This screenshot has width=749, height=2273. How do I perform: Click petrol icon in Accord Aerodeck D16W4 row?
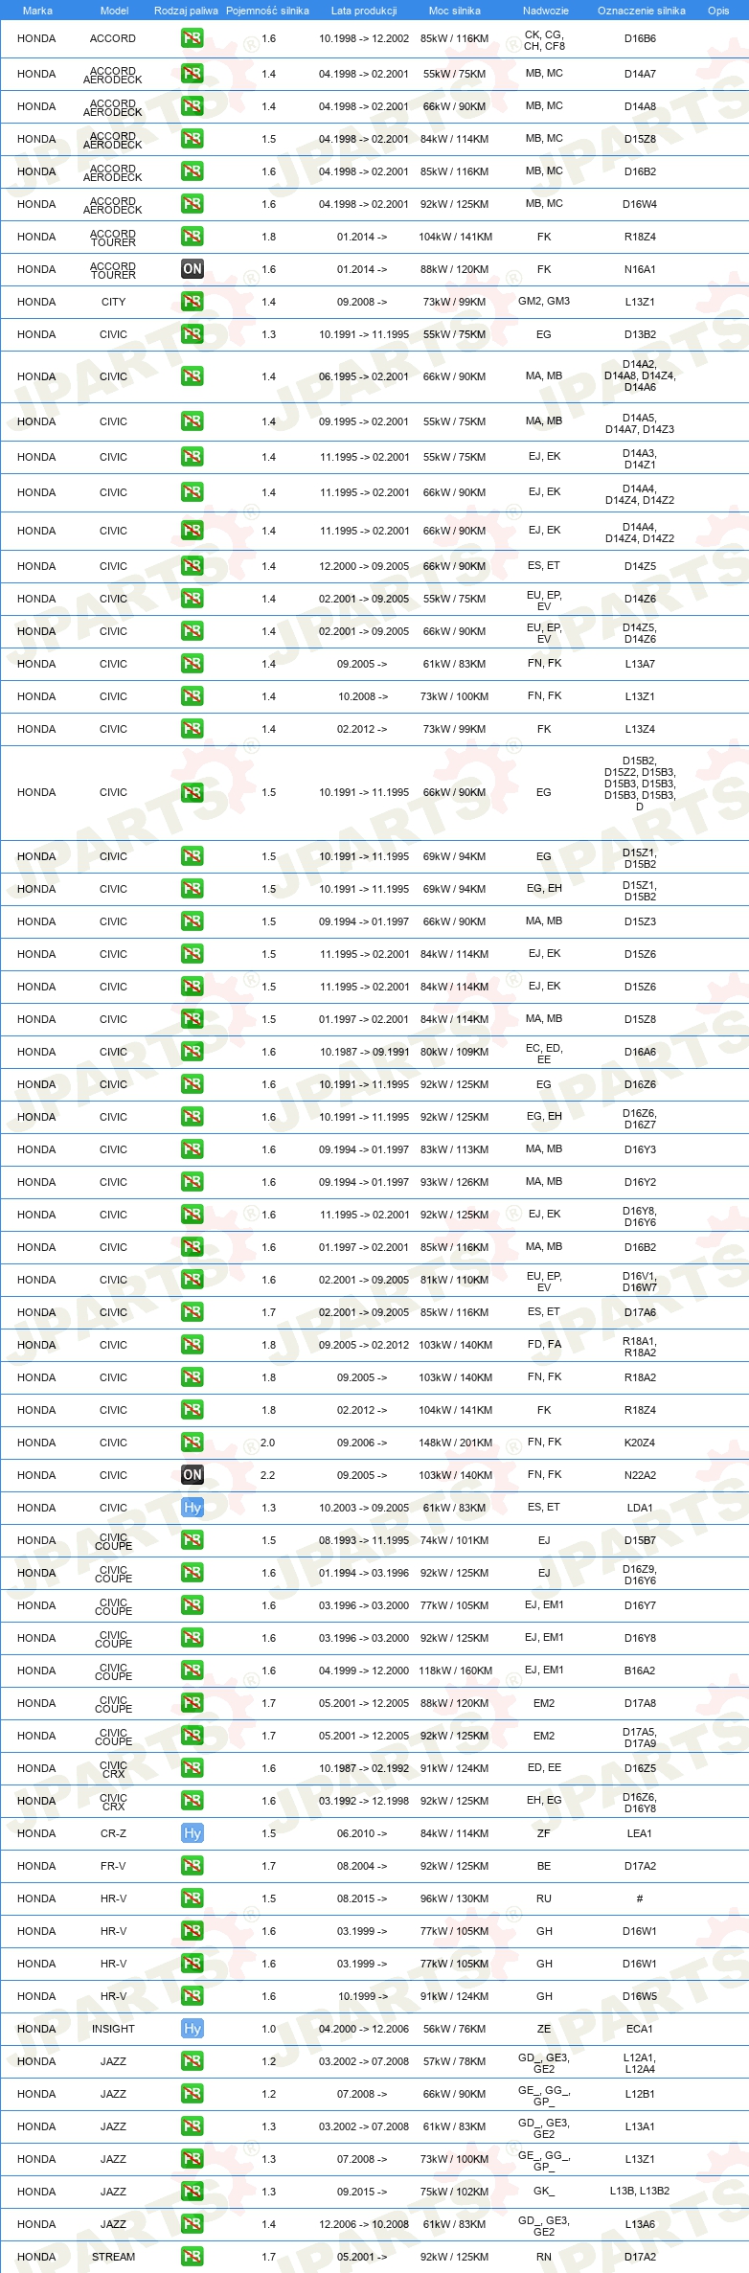pyautogui.click(x=192, y=204)
